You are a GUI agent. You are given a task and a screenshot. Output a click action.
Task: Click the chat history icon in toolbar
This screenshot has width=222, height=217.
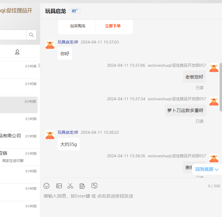coord(94,186)
